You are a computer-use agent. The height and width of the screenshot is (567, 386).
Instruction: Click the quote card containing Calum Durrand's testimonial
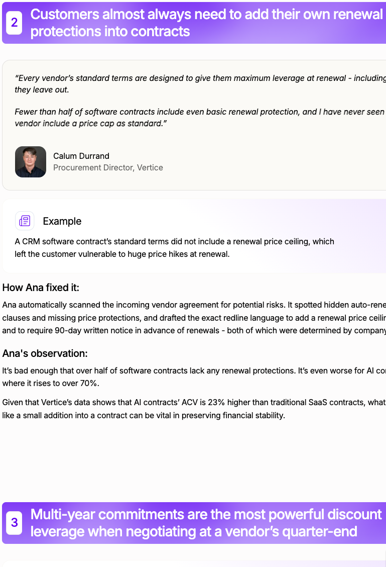[x=194, y=125]
